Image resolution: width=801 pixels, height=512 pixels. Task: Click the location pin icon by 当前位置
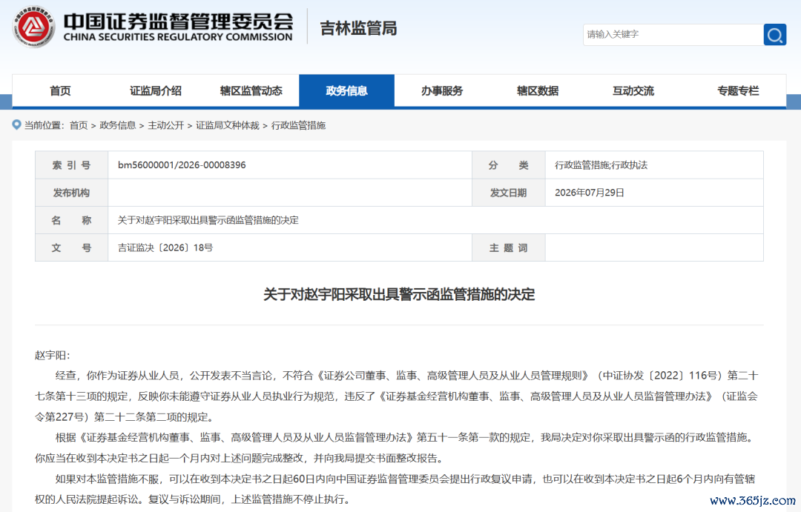coord(17,125)
